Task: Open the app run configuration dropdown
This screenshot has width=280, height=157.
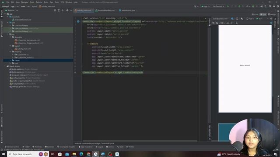Action: click(x=205, y=6)
